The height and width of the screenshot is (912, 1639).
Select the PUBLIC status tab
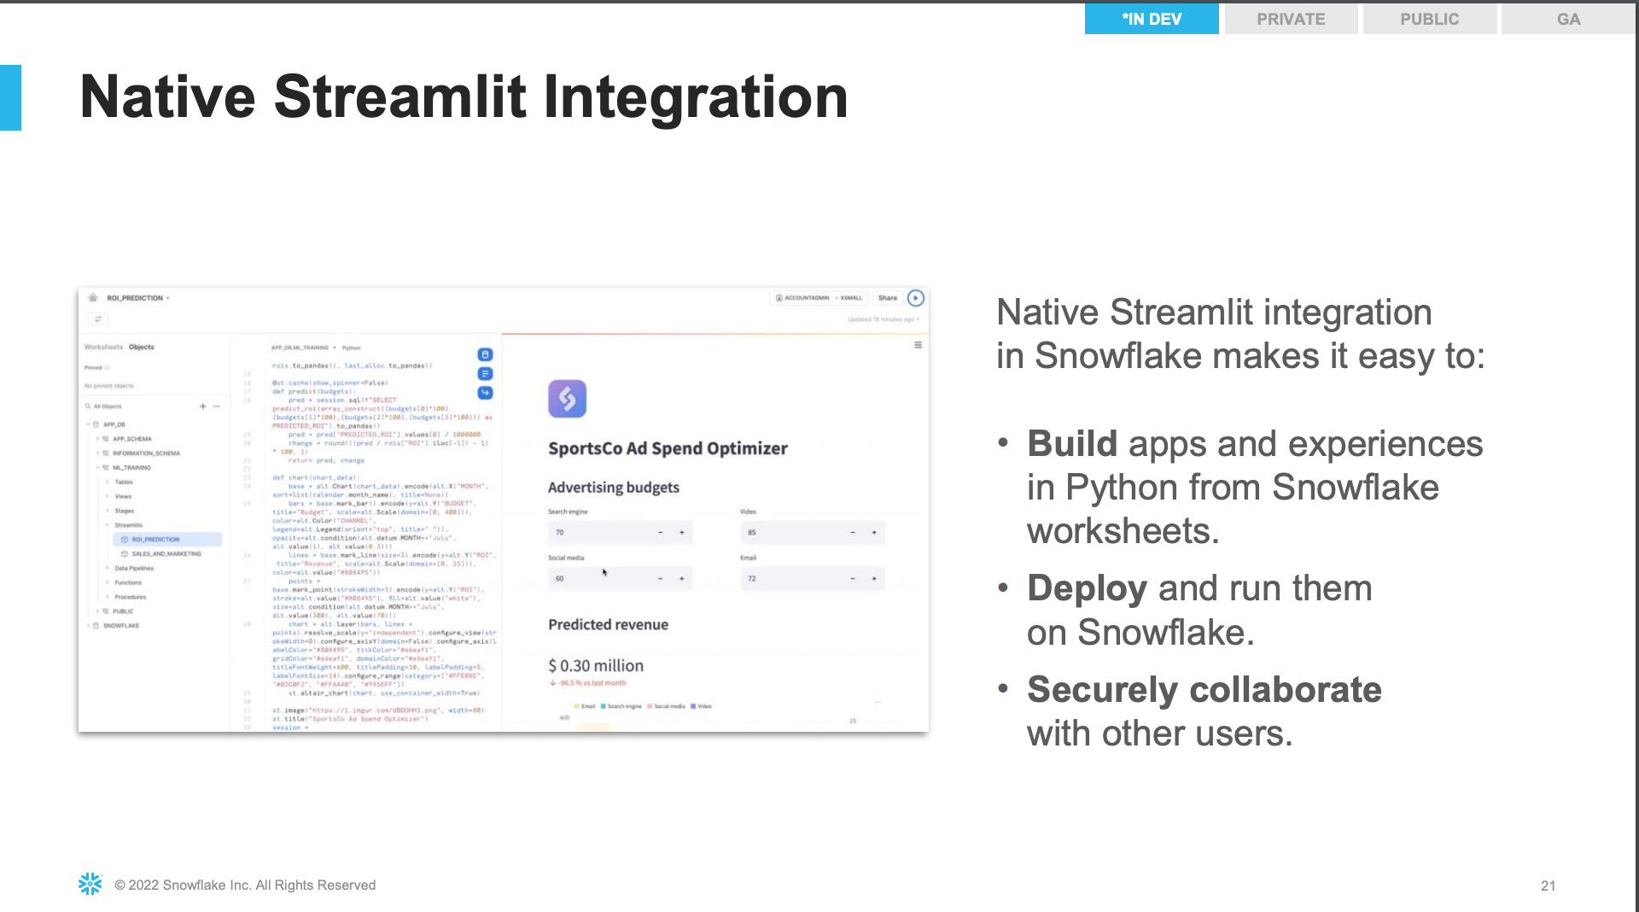point(1430,19)
